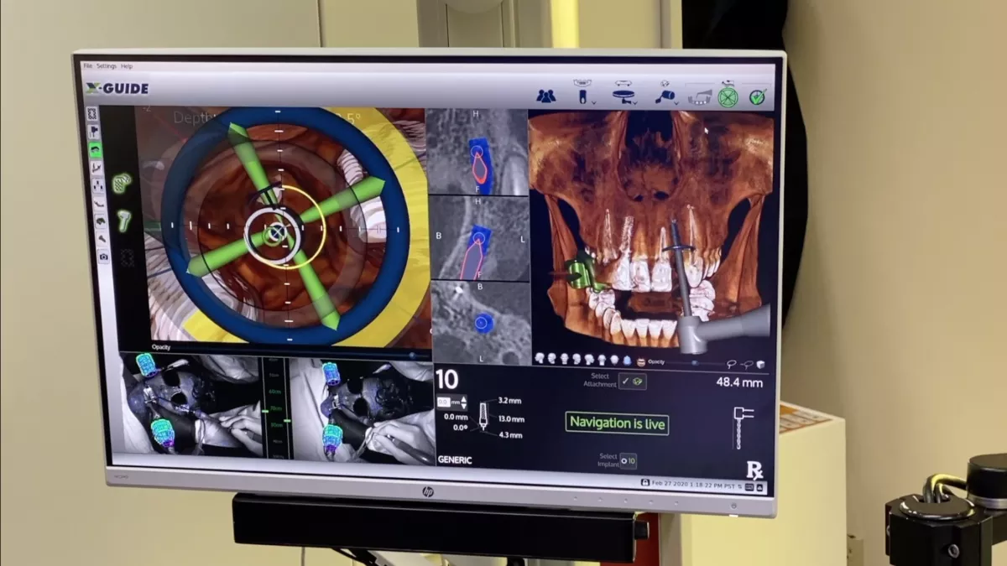This screenshot has height=566, width=1007.
Task: Click the second zoom magnifier icon
Action: click(747, 364)
